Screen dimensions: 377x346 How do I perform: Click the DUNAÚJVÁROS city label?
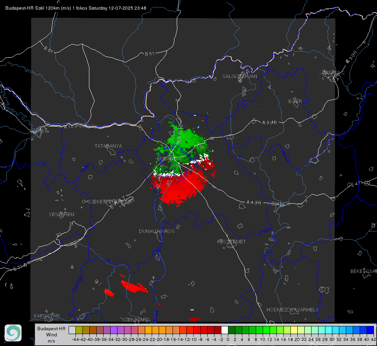tap(157, 231)
